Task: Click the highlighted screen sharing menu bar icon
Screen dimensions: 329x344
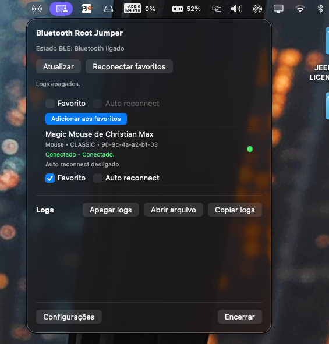Action: tap(61, 9)
